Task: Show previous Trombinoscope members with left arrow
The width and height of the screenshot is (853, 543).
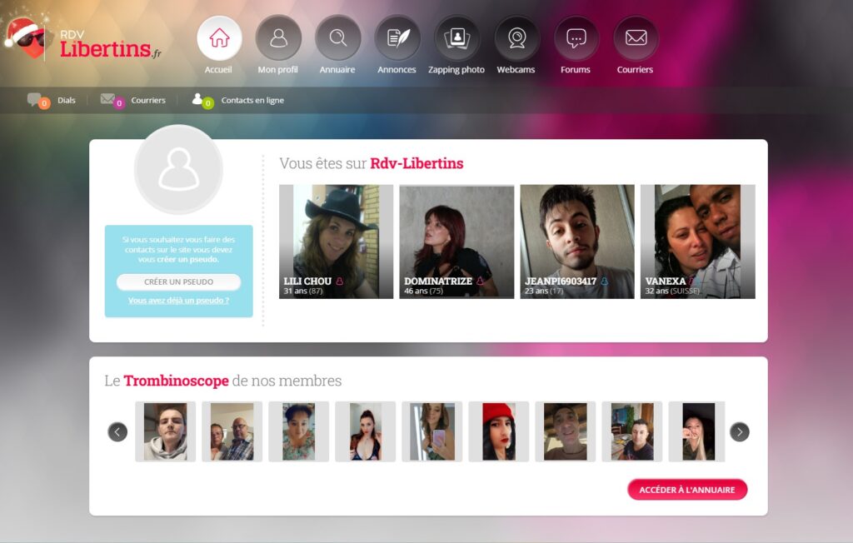Action: (x=117, y=432)
